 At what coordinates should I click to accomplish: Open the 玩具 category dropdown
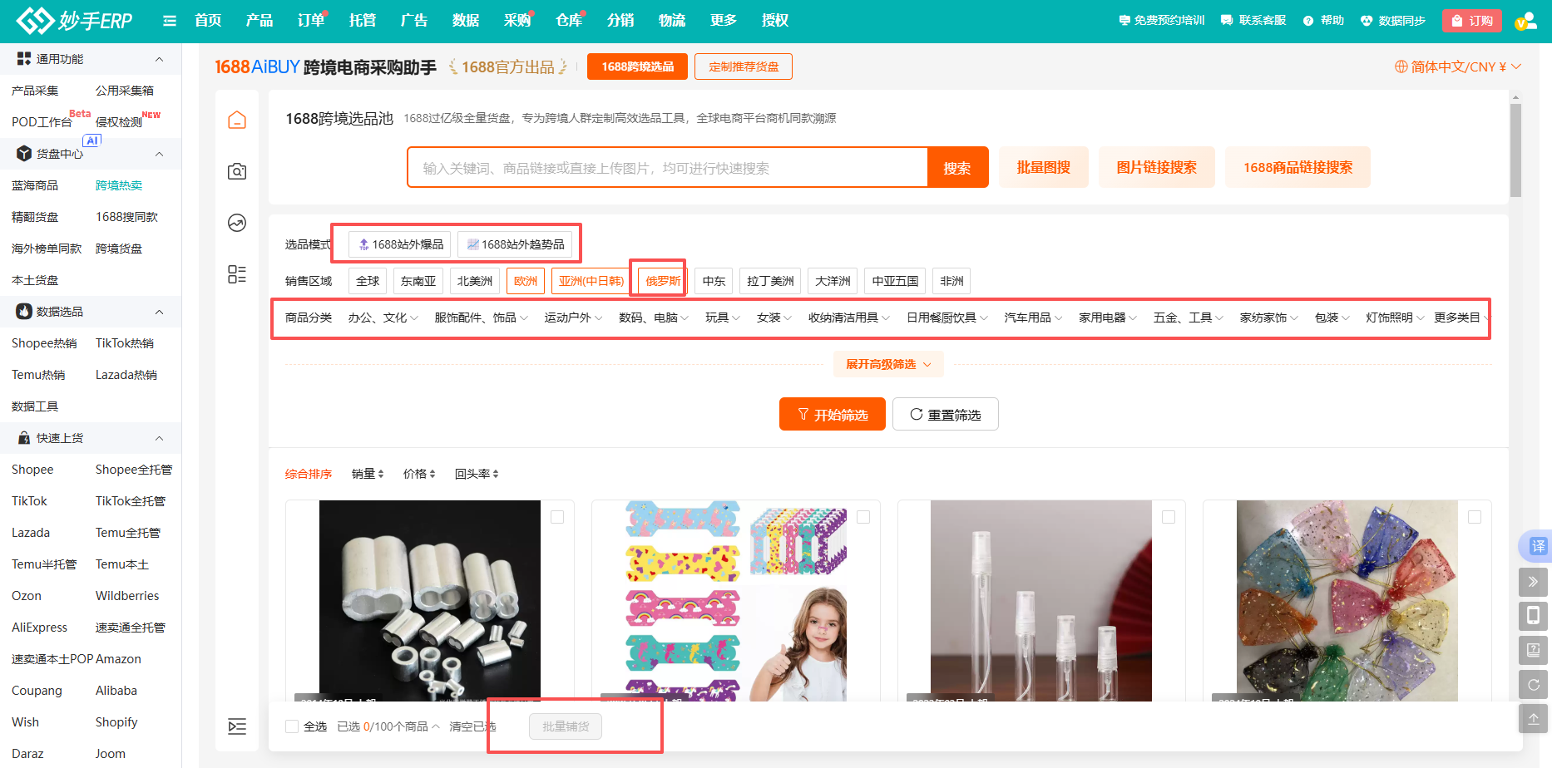pos(722,318)
